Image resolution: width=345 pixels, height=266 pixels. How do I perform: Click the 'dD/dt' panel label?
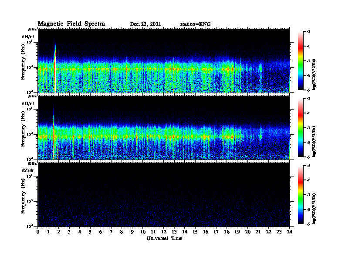28,103
